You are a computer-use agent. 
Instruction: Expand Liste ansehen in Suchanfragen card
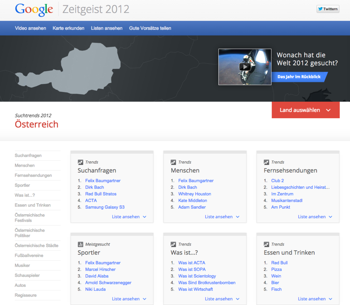[129, 217]
